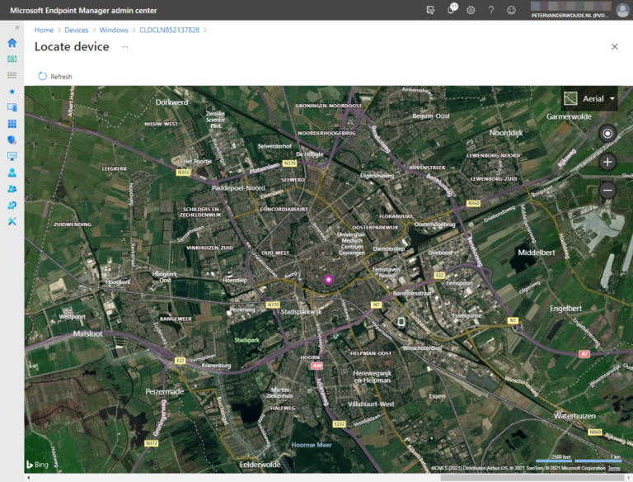Open the Apps grid icon
The width and height of the screenshot is (633, 482).
tap(12, 124)
